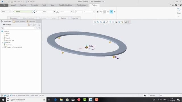Click the angle extent icon
The height and width of the screenshot is (102, 182).
[x=57, y=12]
